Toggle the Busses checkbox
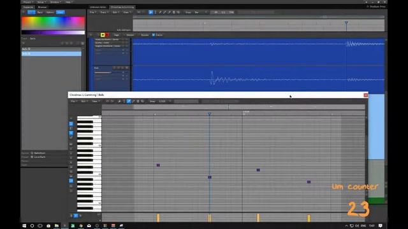The height and width of the screenshot is (229, 408). point(143,35)
